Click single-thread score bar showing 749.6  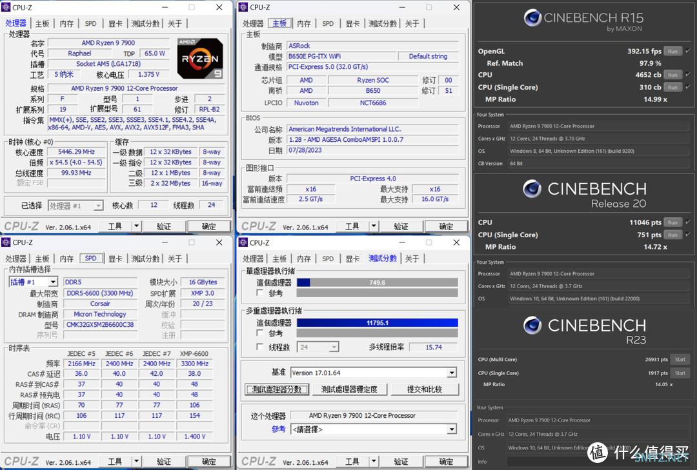tap(377, 282)
